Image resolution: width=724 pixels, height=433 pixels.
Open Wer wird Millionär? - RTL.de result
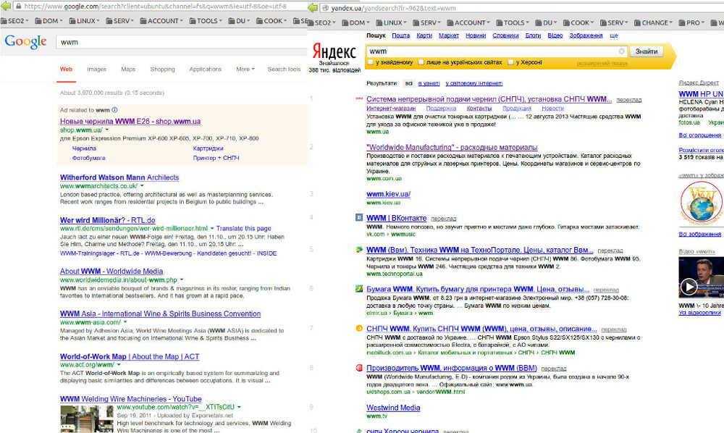[x=108, y=220]
